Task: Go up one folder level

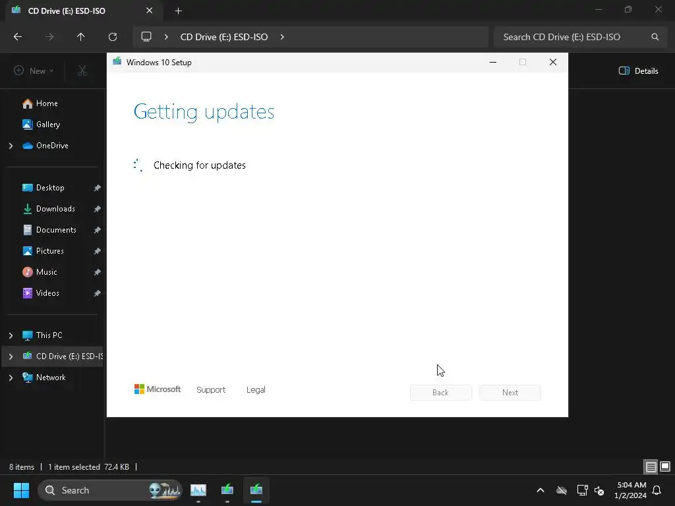Action: click(81, 37)
